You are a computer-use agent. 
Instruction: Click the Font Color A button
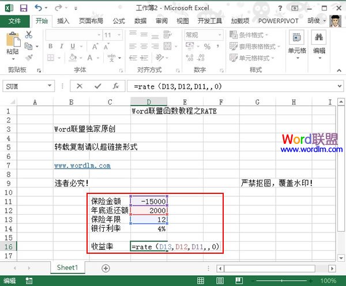(90, 58)
